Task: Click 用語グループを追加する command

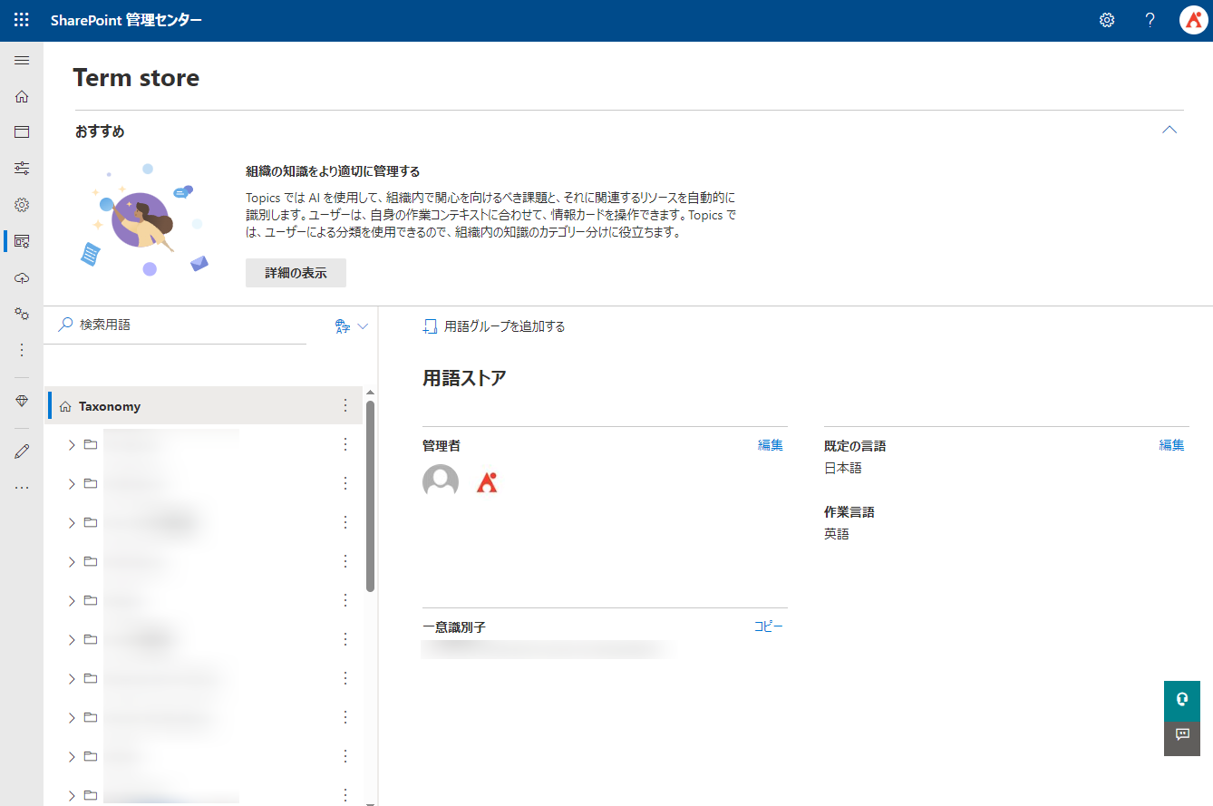Action: point(494,326)
